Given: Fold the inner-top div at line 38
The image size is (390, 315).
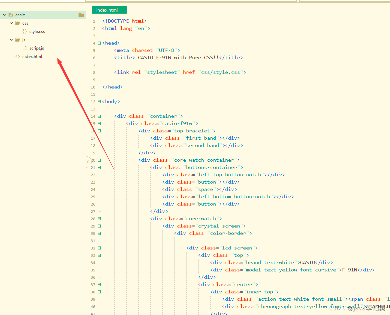Looking at the screenshot, I should [99, 292].
